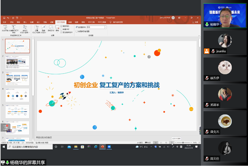The height and width of the screenshot is (166, 248).
Task: Open the 监视器 monitor dropdown
Action: tap(105, 27)
